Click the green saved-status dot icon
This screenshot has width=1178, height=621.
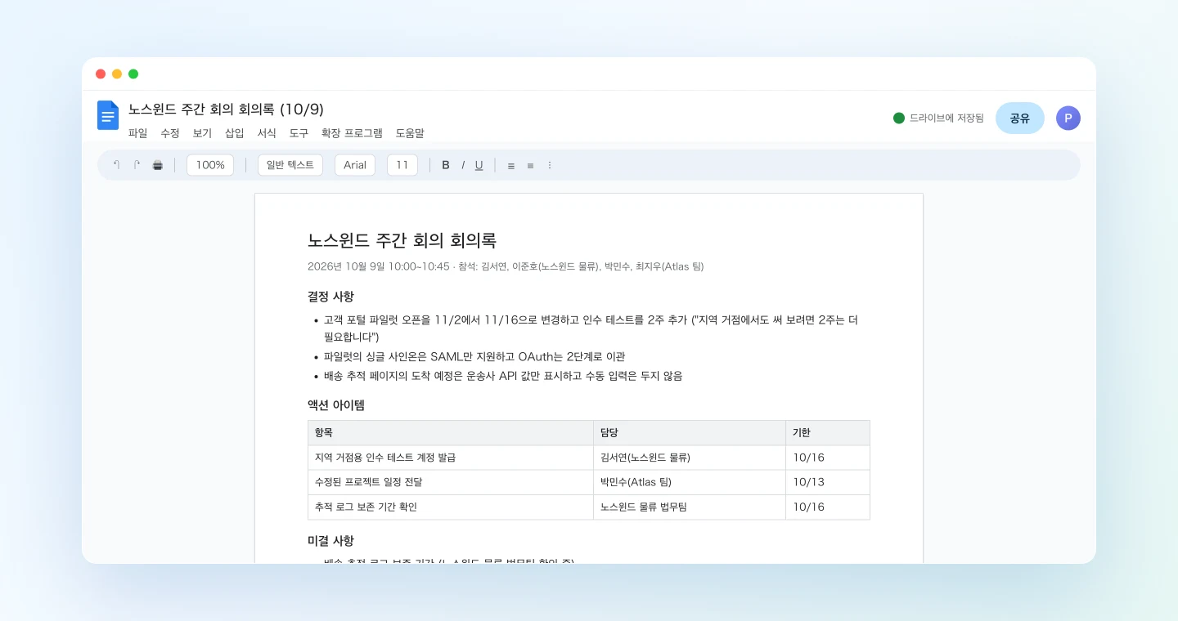(899, 118)
